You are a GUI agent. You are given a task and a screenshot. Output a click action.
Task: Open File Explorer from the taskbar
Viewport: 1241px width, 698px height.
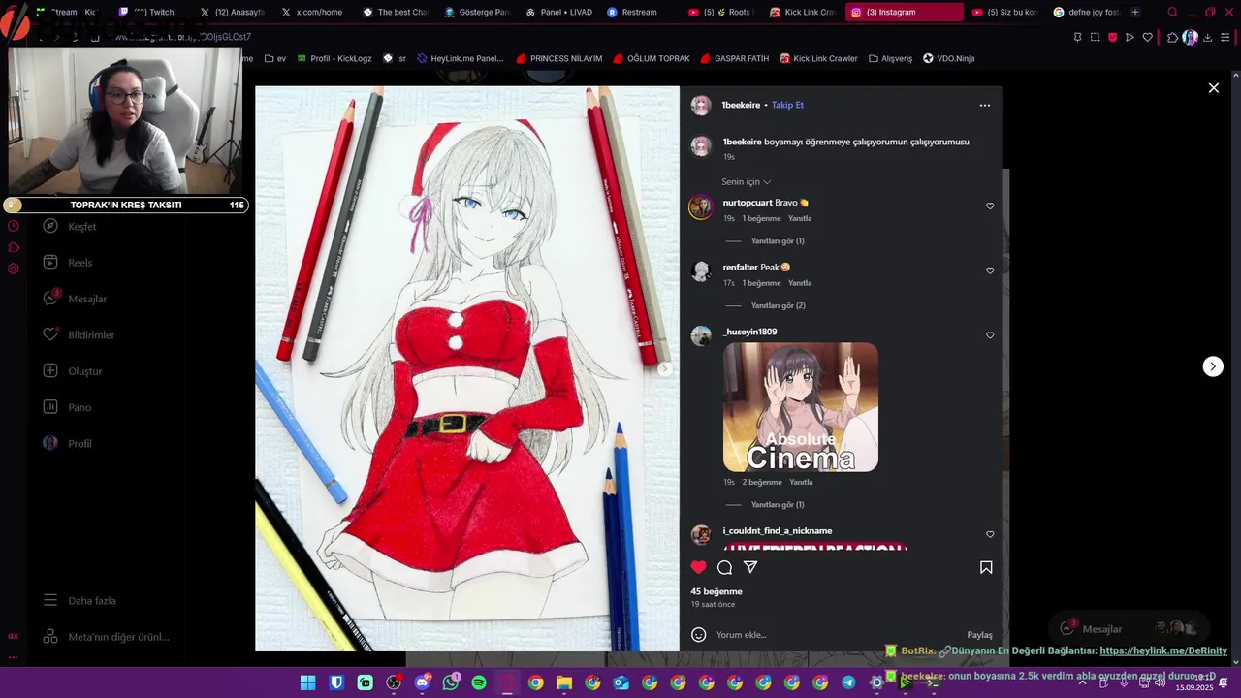[564, 682]
